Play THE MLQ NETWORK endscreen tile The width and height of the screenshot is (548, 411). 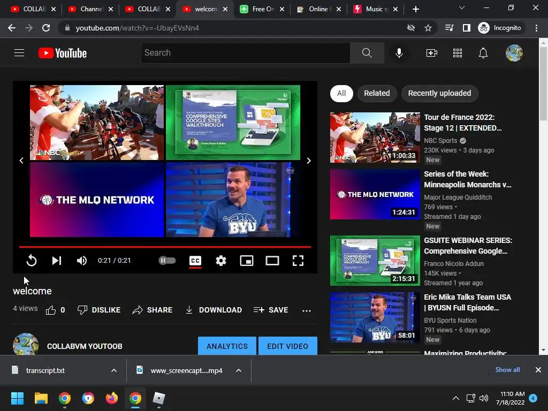97,200
